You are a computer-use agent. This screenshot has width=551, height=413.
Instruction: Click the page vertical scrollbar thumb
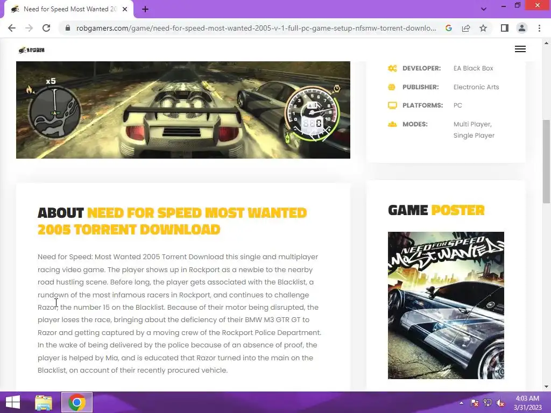pyautogui.click(x=546, y=161)
